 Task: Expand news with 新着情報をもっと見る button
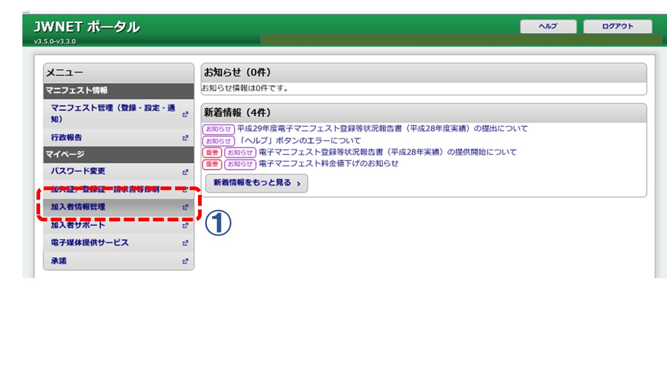256,183
